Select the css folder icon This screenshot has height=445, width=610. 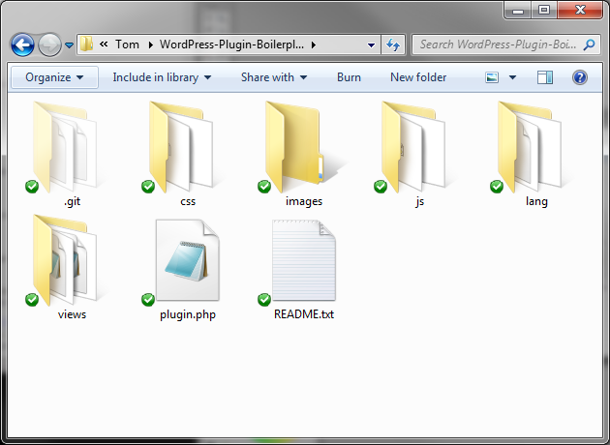(x=180, y=147)
